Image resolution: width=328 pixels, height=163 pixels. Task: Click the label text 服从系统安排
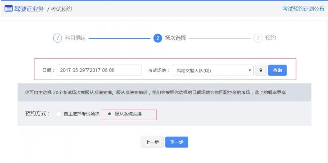[128, 114]
